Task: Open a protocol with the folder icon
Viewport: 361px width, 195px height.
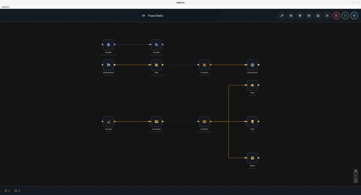Action: pos(309,15)
